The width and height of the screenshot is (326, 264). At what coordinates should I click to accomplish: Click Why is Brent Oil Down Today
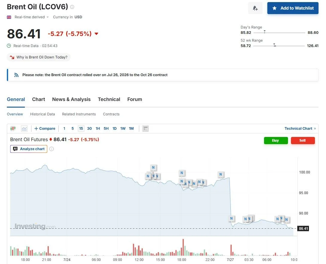(x=39, y=57)
